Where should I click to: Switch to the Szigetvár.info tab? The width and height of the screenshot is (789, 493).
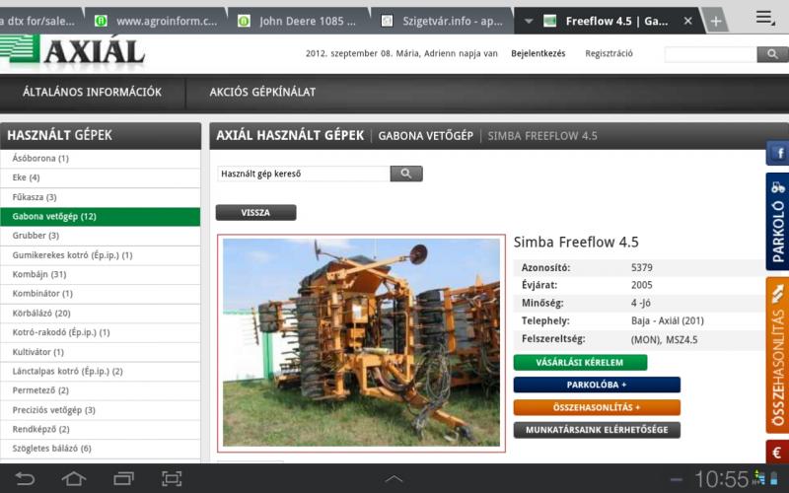tap(442, 21)
